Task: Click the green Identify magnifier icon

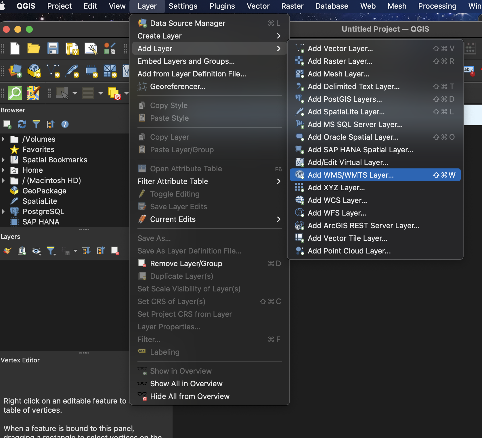Action: point(15,93)
